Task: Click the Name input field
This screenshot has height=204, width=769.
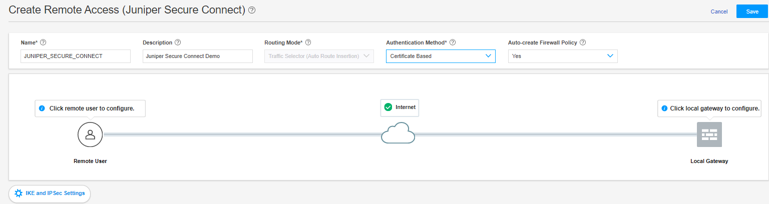Action: pyautogui.click(x=76, y=56)
